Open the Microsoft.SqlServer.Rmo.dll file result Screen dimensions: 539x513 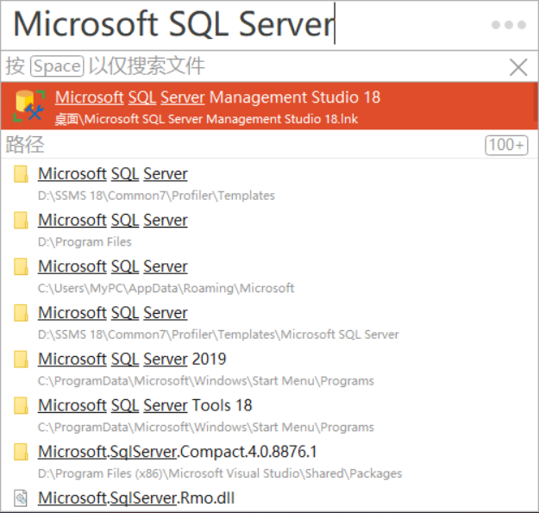click(136, 498)
